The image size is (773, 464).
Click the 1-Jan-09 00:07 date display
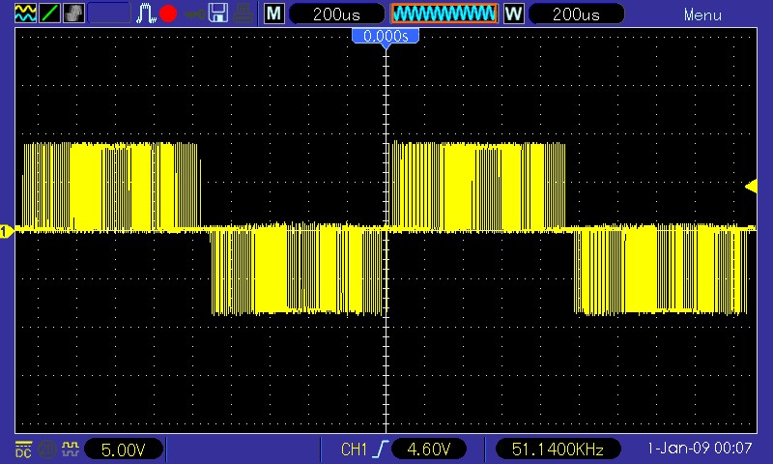(700, 449)
